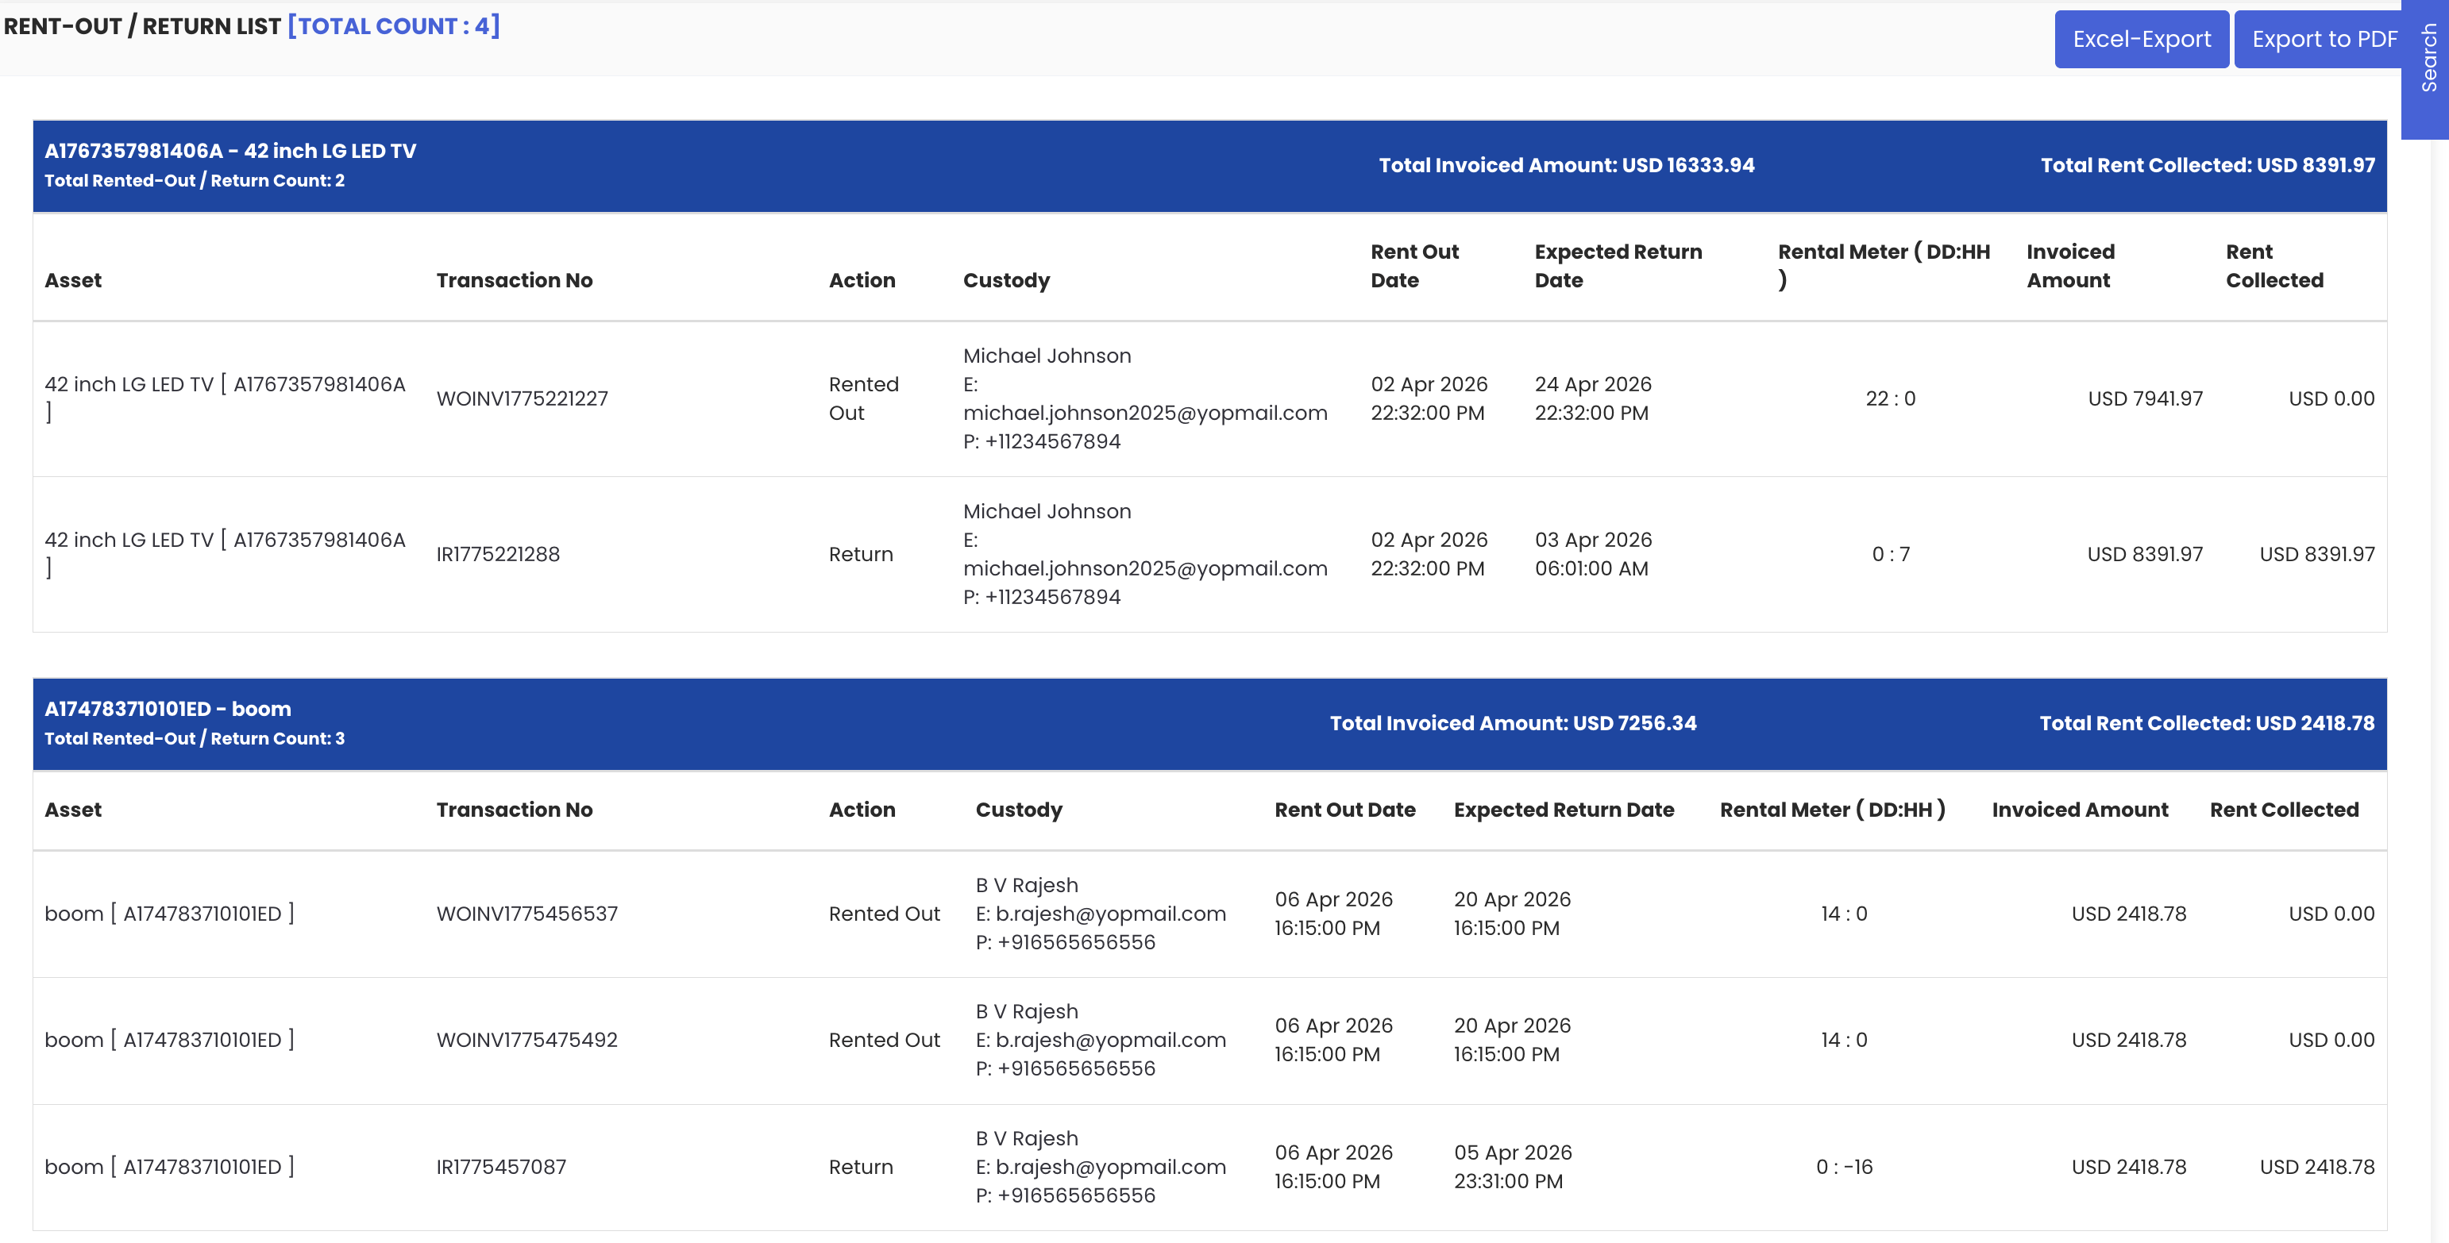Click the Custody header in first table
The width and height of the screenshot is (2449, 1243).
(1006, 280)
